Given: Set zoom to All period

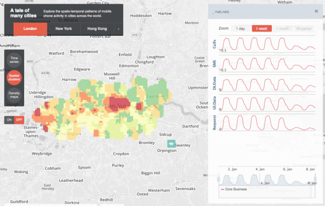Looking at the screenshot, I should [x=304, y=29].
